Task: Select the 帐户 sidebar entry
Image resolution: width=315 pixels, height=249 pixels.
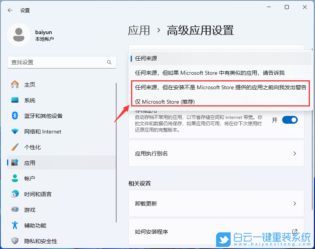Action: 29,179
